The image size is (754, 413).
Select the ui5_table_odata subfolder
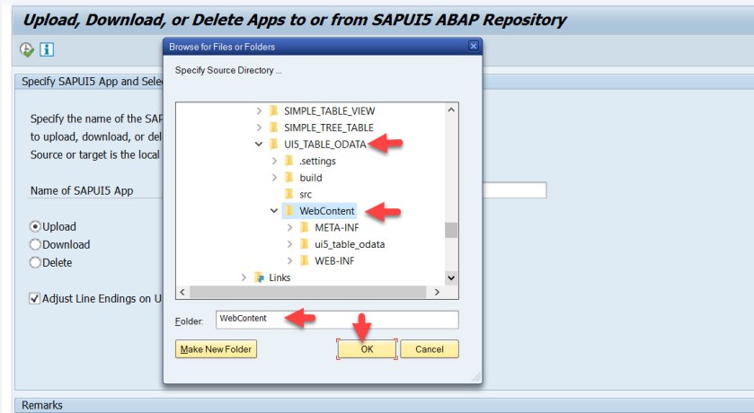[350, 244]
